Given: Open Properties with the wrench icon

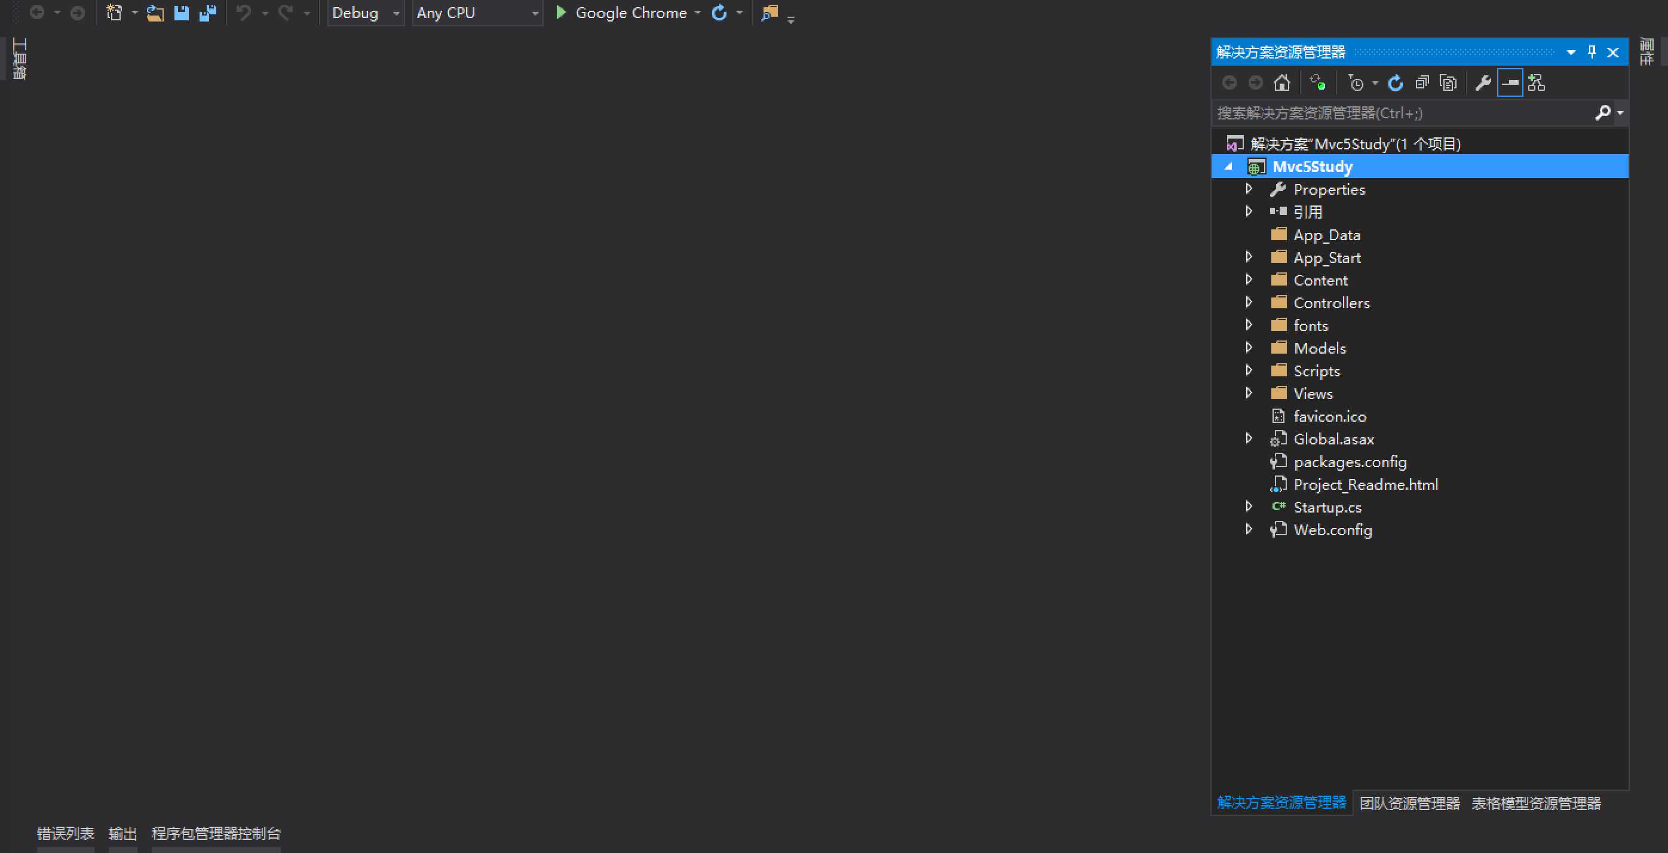Looking at the screenshot, I should tap(1483, 83).
